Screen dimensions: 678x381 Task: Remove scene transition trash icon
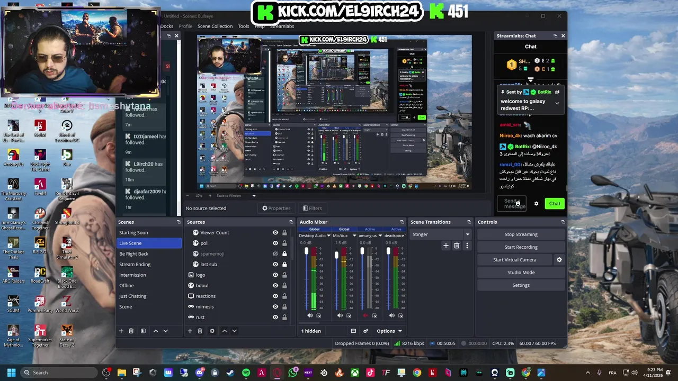coord(457,246)
